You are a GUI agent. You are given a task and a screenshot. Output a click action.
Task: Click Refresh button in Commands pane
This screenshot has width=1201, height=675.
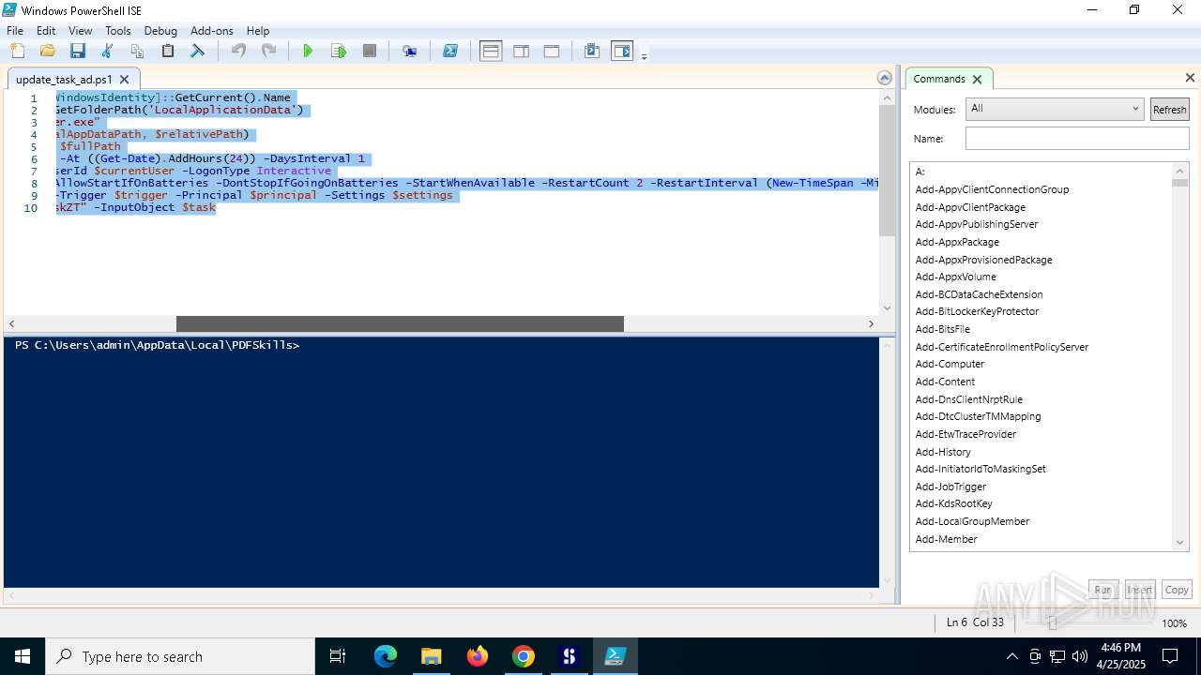(x=1169, y=110)
